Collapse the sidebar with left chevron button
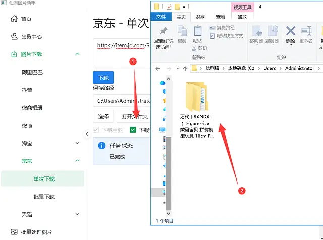Screen dimensions: 323x240 click(87, 134)
